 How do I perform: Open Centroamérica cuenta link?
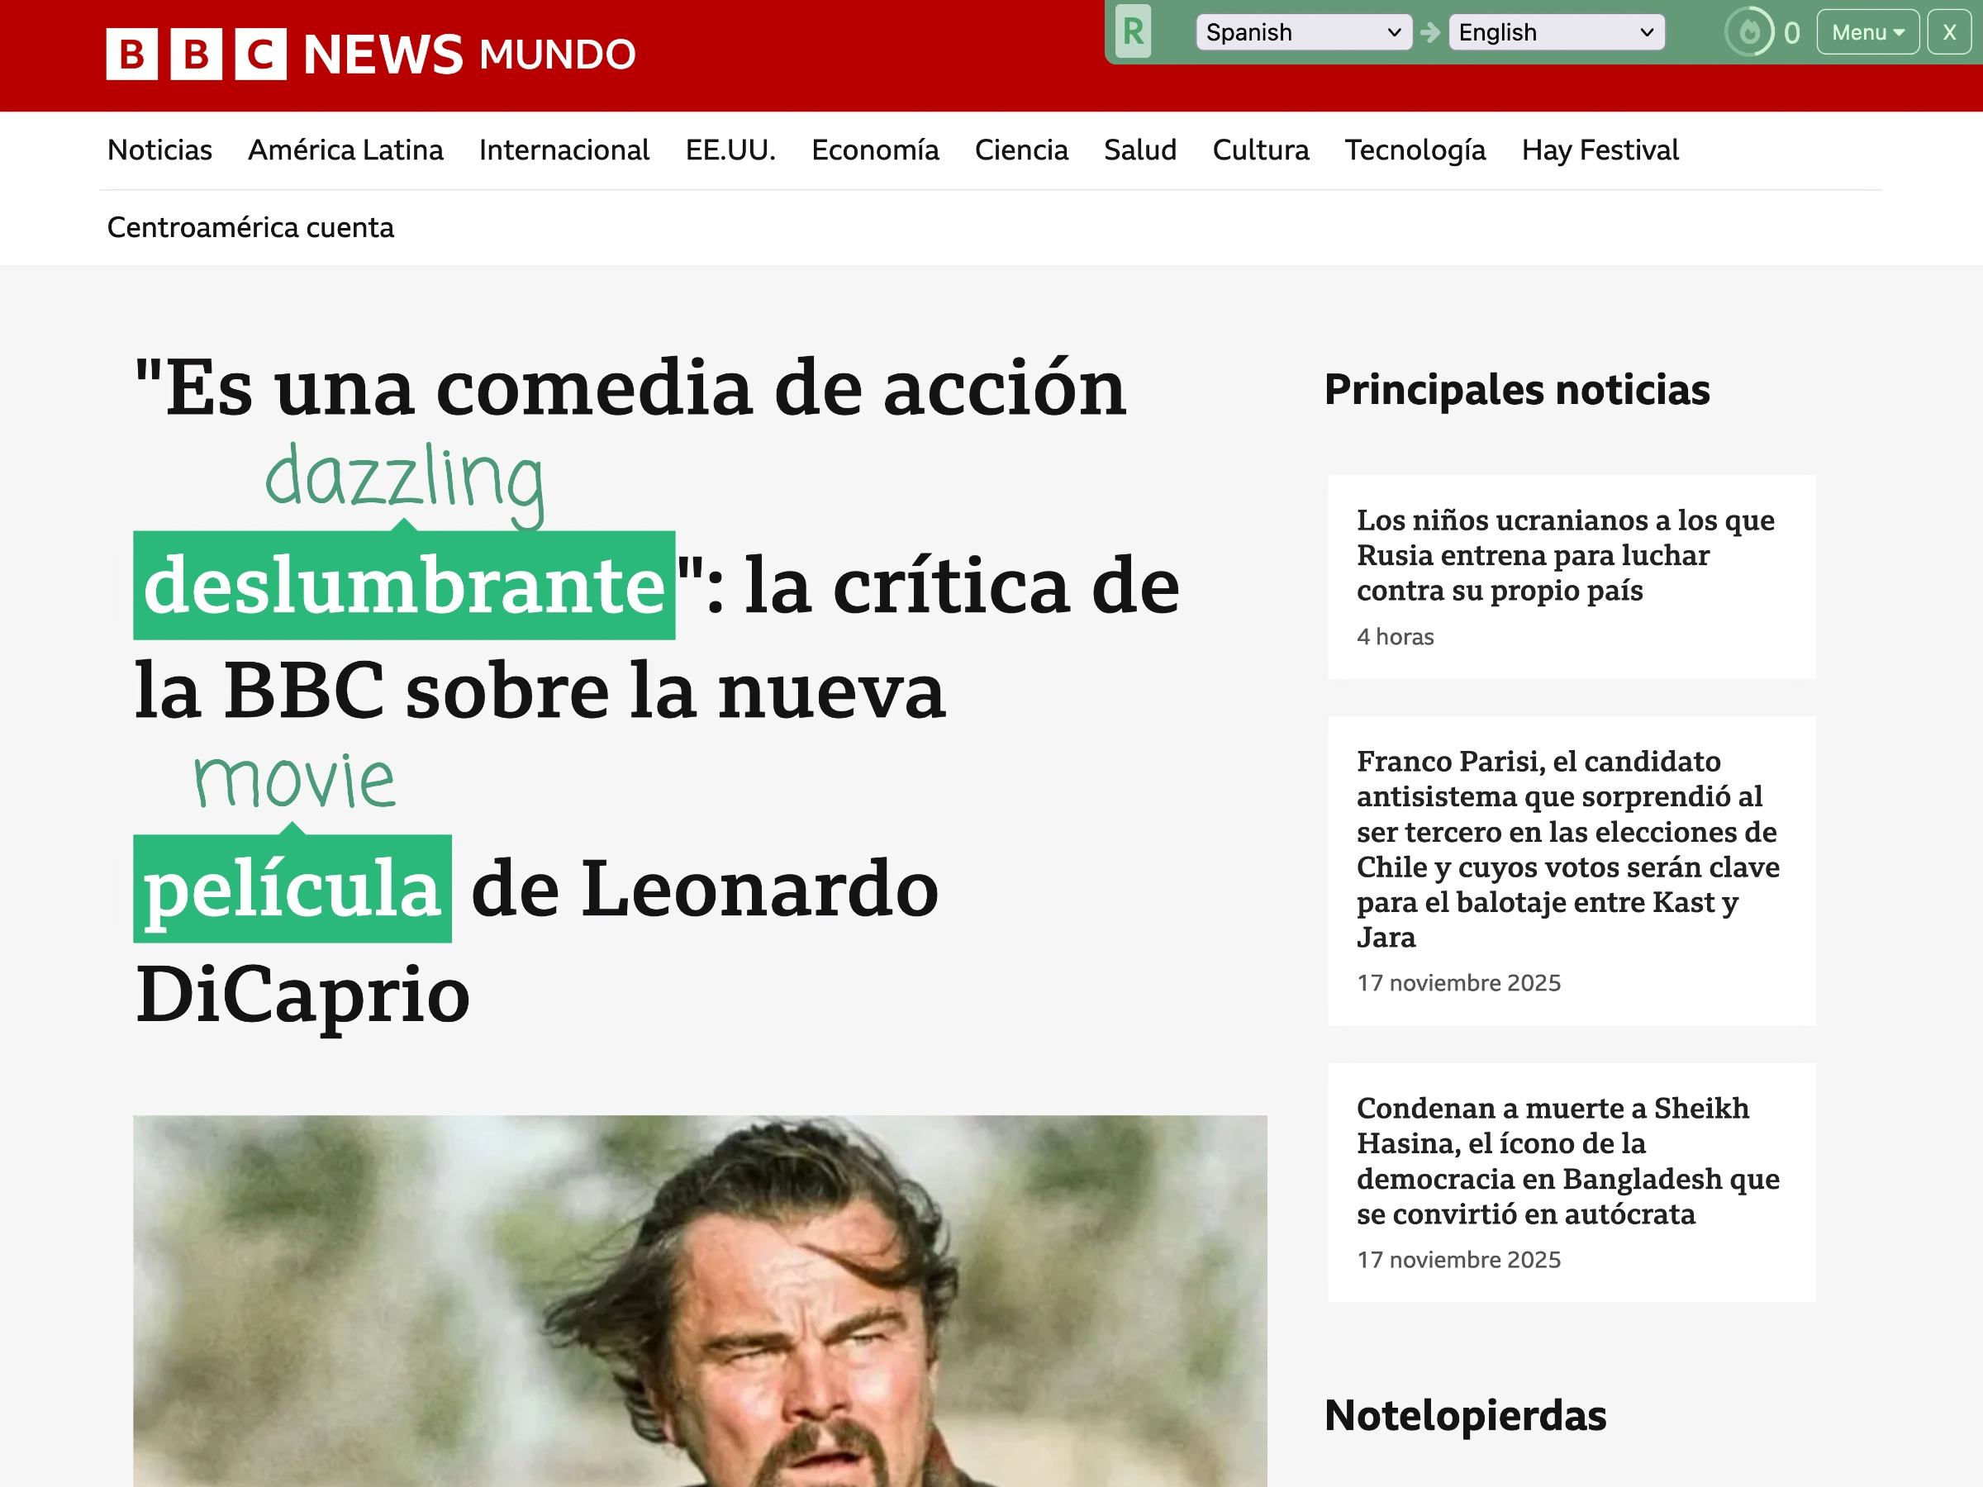(250, 228)
